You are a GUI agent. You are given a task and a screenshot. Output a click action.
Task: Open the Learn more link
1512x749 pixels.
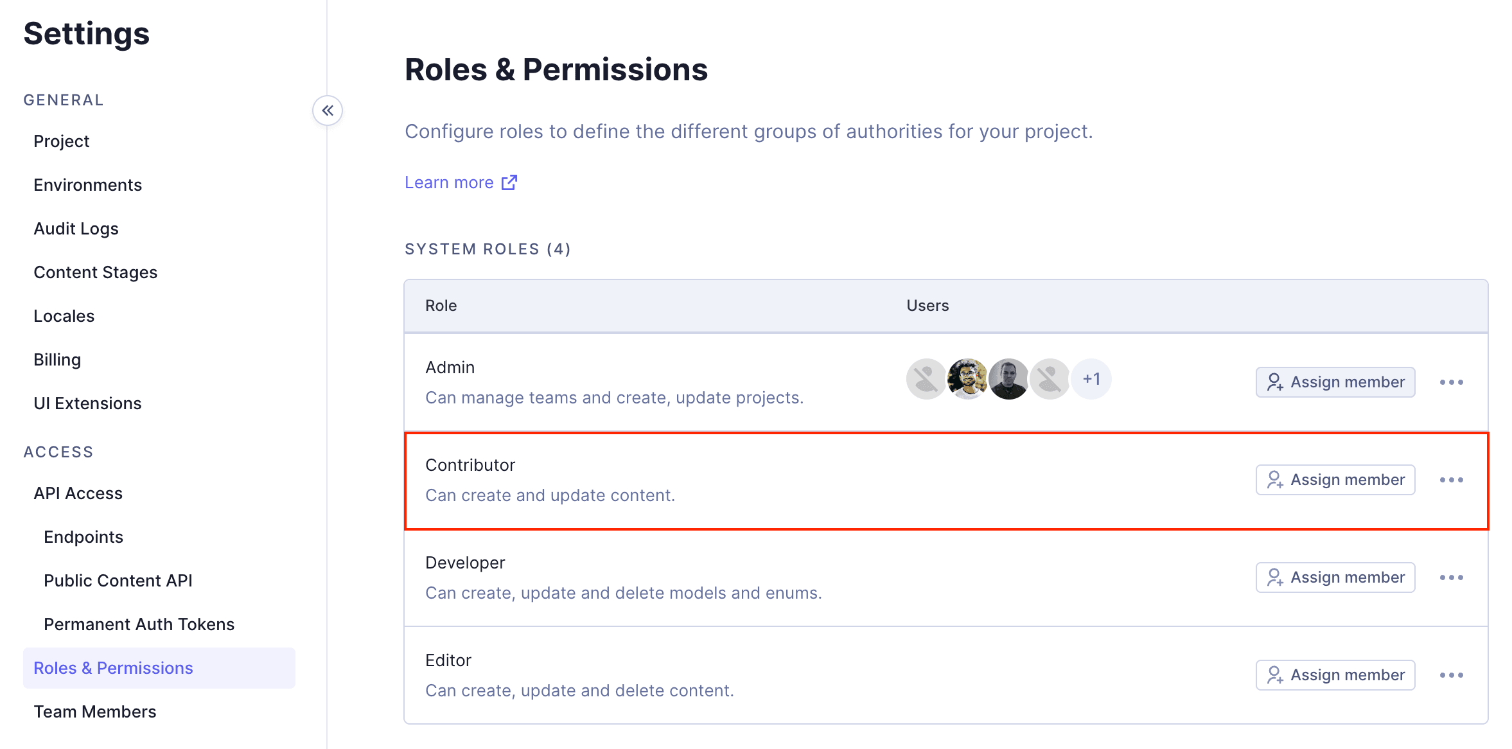click(x=449, y=183)
